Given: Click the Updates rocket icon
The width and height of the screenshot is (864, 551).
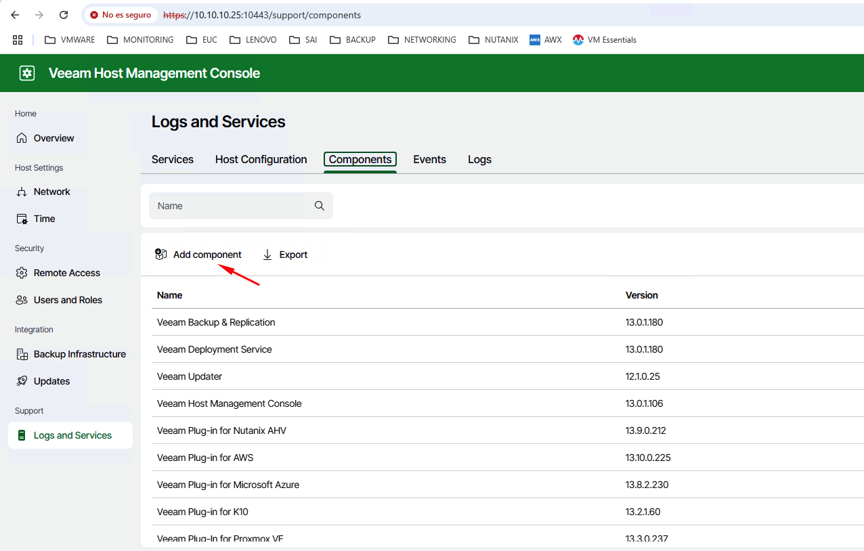Looking at the screenshot, I should coord(22,382).
